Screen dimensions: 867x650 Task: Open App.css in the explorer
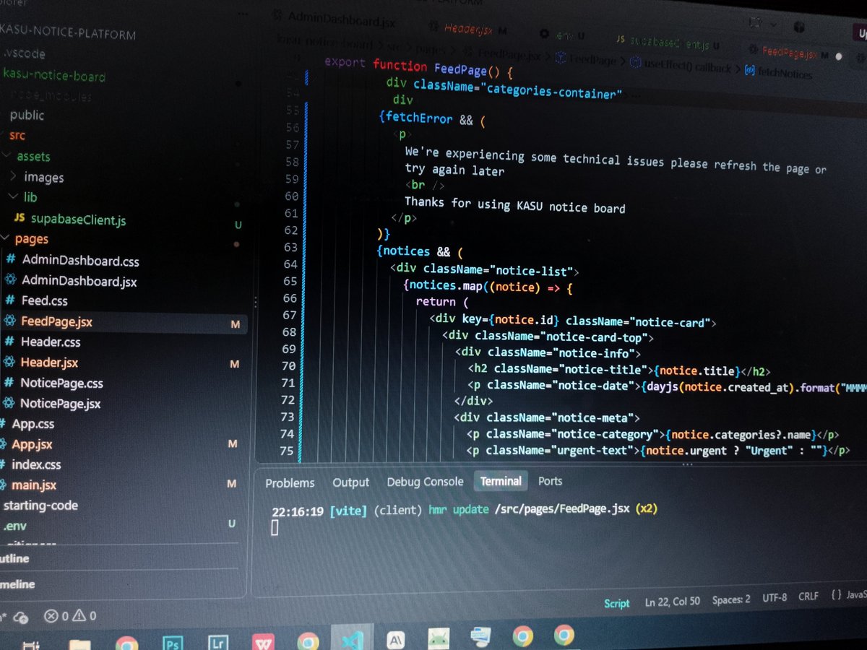[x=33, y=423]
